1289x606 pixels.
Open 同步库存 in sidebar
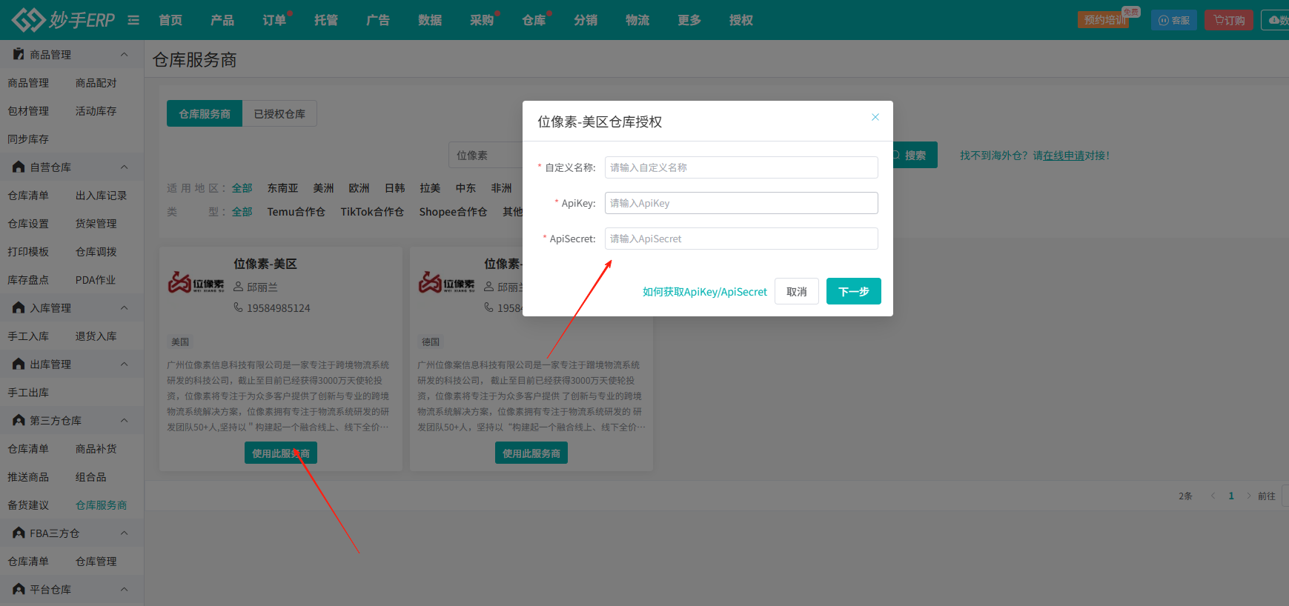28,139
